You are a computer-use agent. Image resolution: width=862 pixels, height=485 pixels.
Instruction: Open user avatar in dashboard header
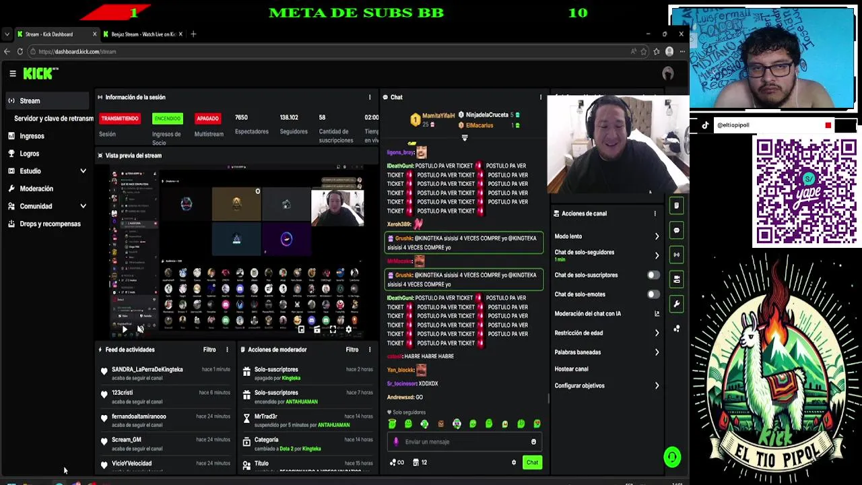[x=668, y=73]
